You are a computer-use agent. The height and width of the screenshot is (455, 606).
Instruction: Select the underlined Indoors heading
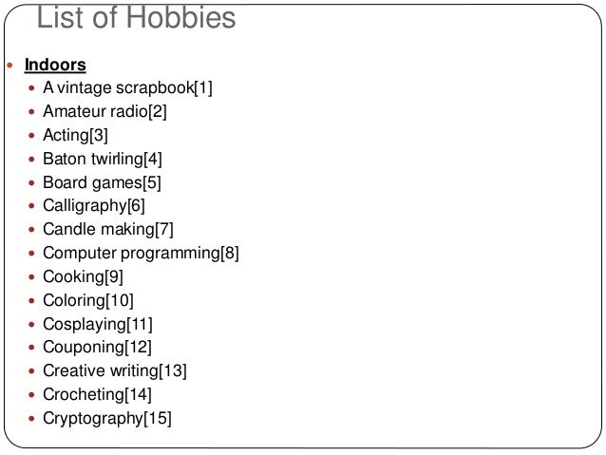click(55, 65)
